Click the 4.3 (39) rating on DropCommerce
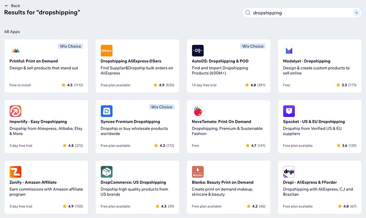Screen dimensions: 366x218 [165, 206]
